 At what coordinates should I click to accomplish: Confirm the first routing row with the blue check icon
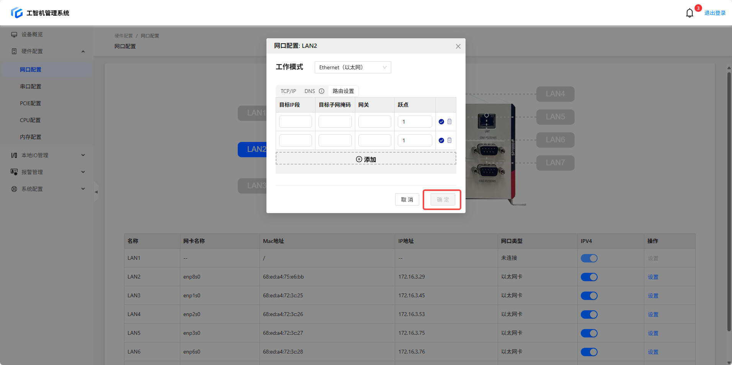click(x=441, y=122)
